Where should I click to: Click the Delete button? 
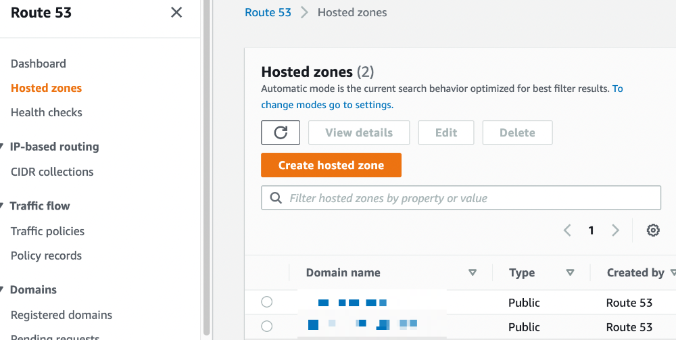click(x=517, y=132)
